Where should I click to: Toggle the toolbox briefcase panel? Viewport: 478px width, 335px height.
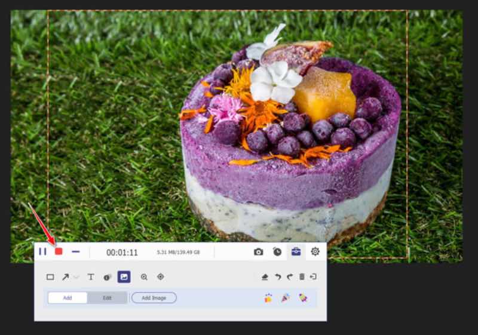(x=296, y=252)
